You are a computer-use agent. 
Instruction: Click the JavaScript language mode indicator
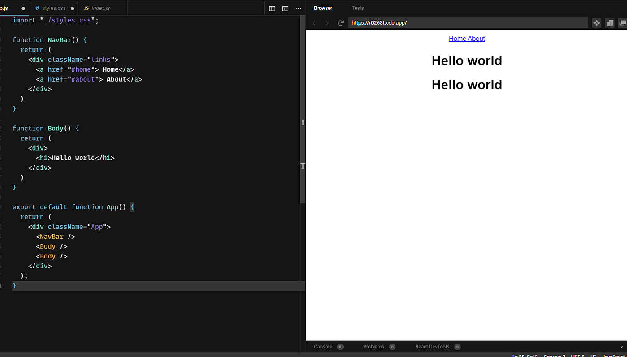[x=614, y=355]
